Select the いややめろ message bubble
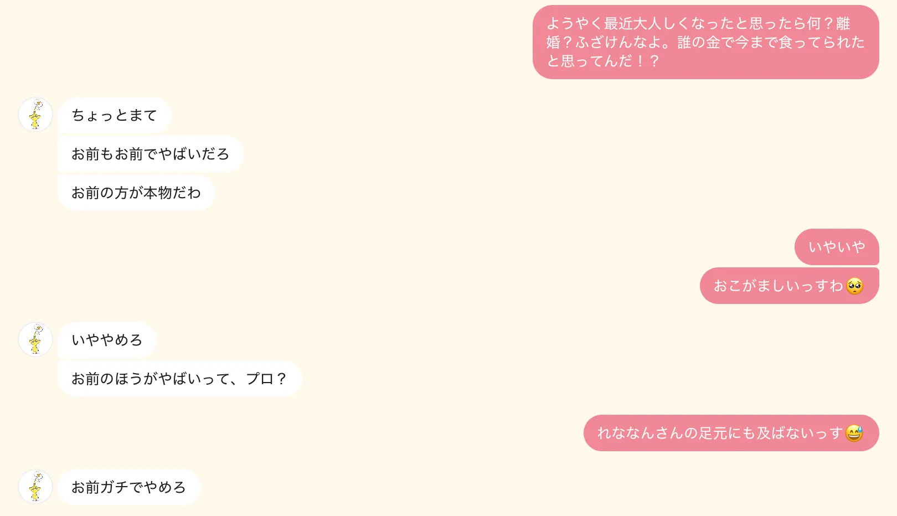 pyautogui.click(x=107, y=340)
